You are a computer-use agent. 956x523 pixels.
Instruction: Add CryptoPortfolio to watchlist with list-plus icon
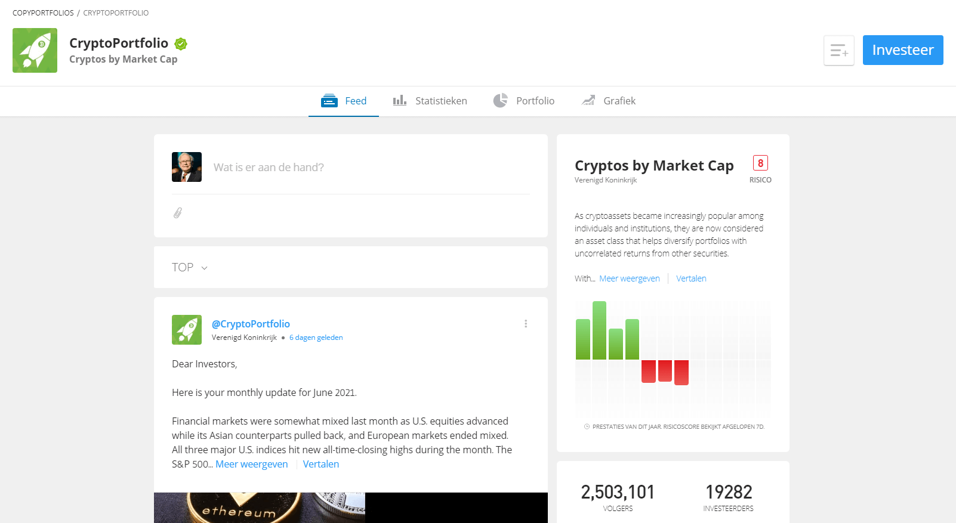839,50
